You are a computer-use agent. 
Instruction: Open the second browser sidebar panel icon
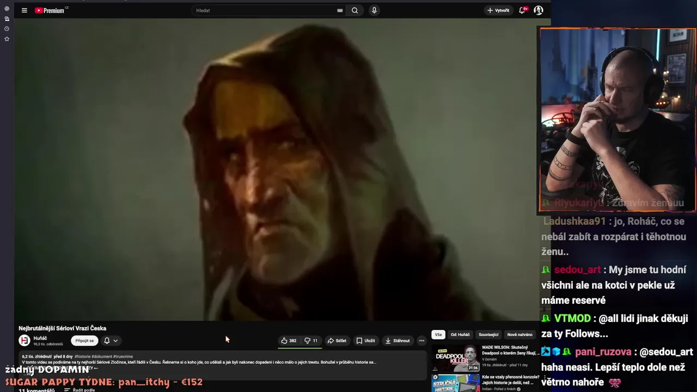tap(7, 19)
